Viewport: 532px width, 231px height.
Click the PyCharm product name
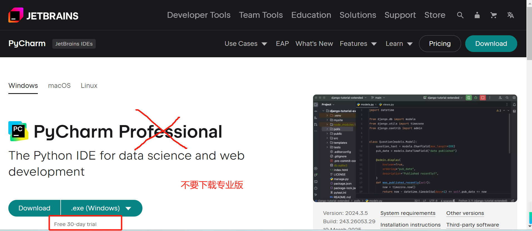pos(27,44)
